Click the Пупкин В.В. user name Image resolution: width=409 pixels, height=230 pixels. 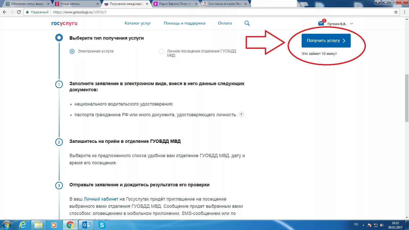point(337,24)
